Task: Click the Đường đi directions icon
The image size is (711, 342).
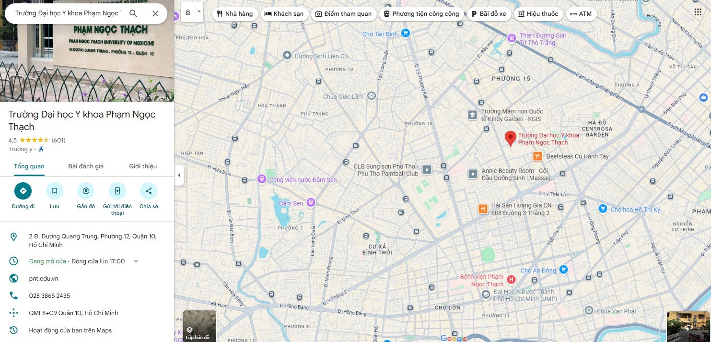Action: 23,191
